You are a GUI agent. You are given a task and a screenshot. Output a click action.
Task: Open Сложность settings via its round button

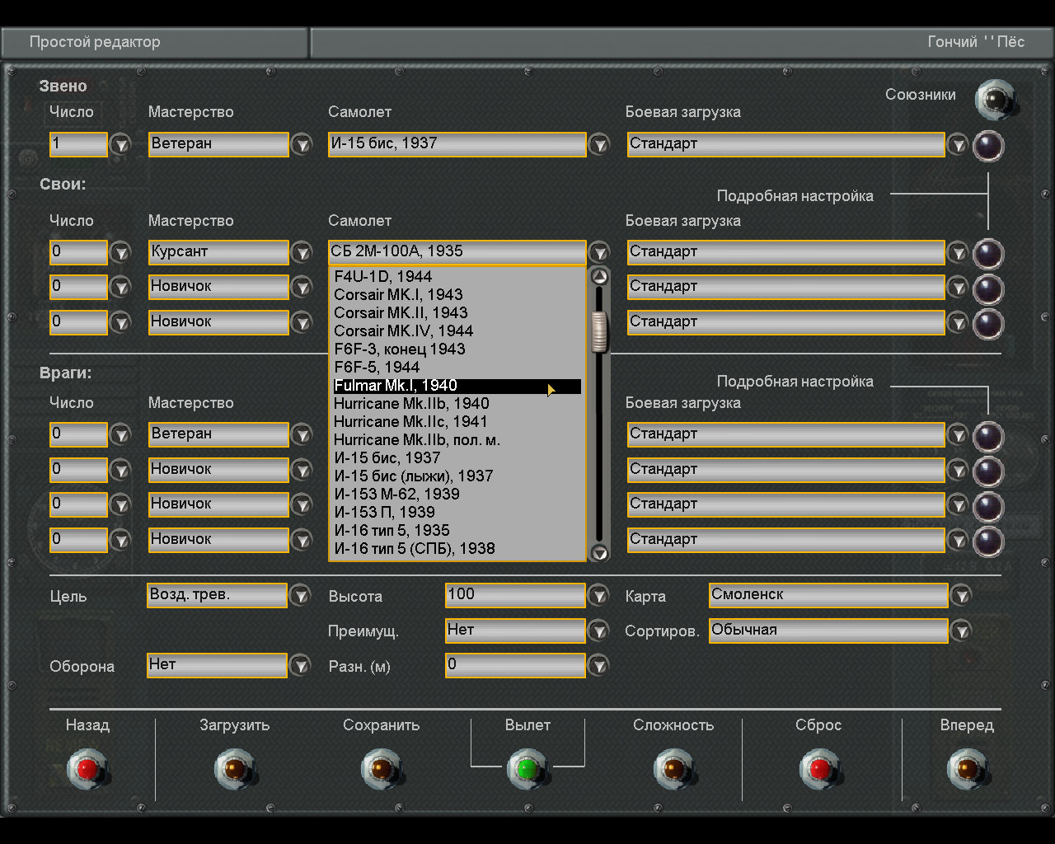pyautogui.click(x=673, y=769)
